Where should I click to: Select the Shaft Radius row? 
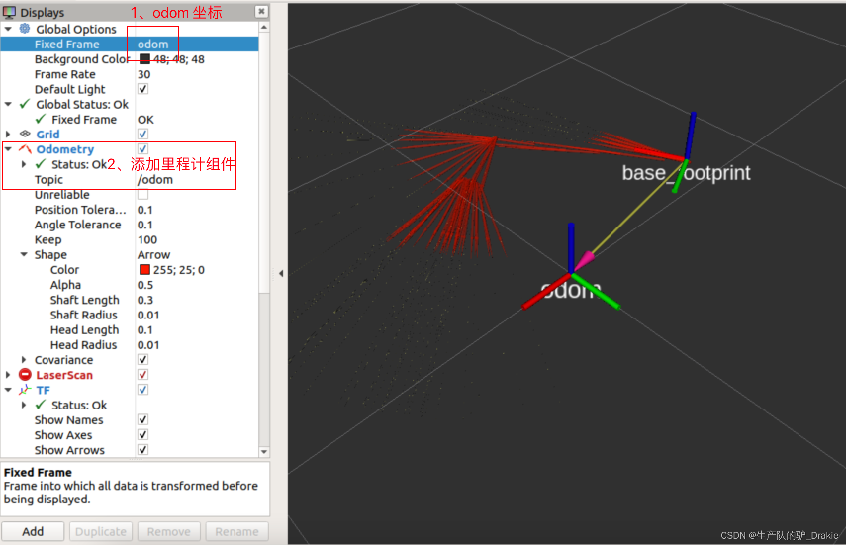click(x=130, y=315)
